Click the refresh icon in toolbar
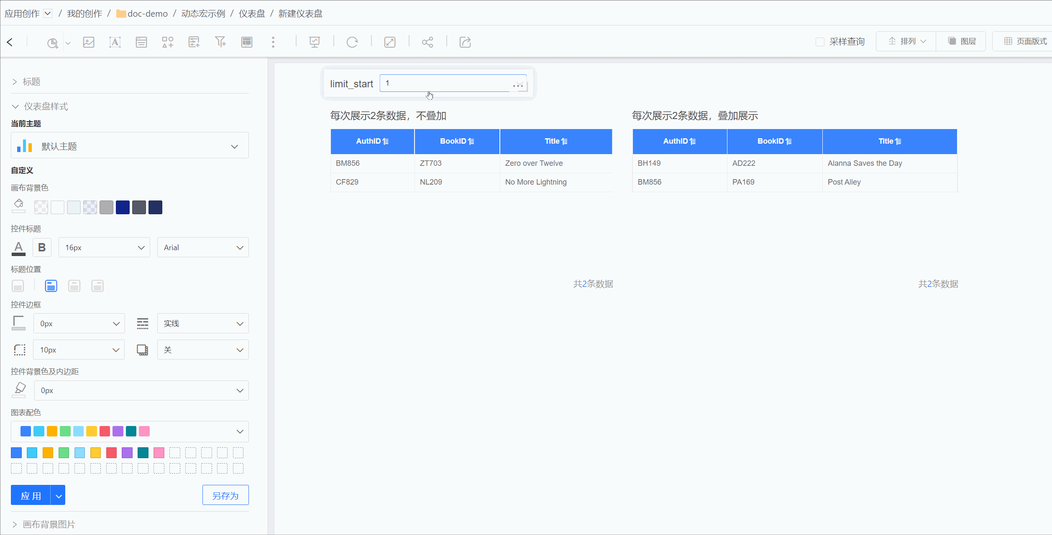 [352, 42]
